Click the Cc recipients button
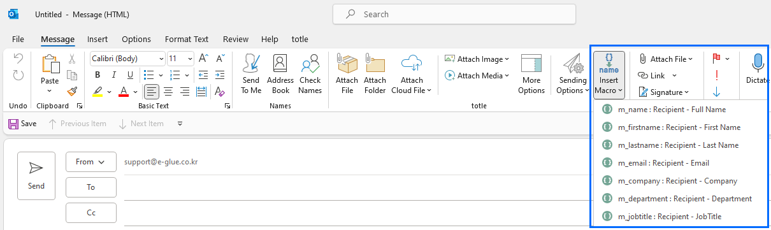The image size is (771, 230). pos(90,213)
